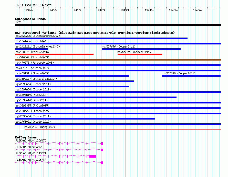228x177 pixels.
Task: Select the blue dgv2398n54 gain bar
Action: [85, 119]
